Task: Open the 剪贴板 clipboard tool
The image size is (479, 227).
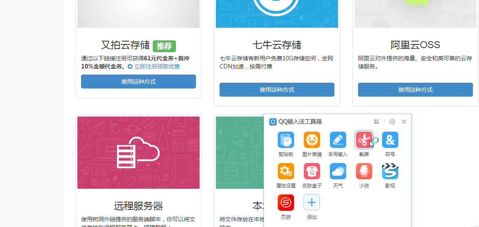Action: (286, 140)
